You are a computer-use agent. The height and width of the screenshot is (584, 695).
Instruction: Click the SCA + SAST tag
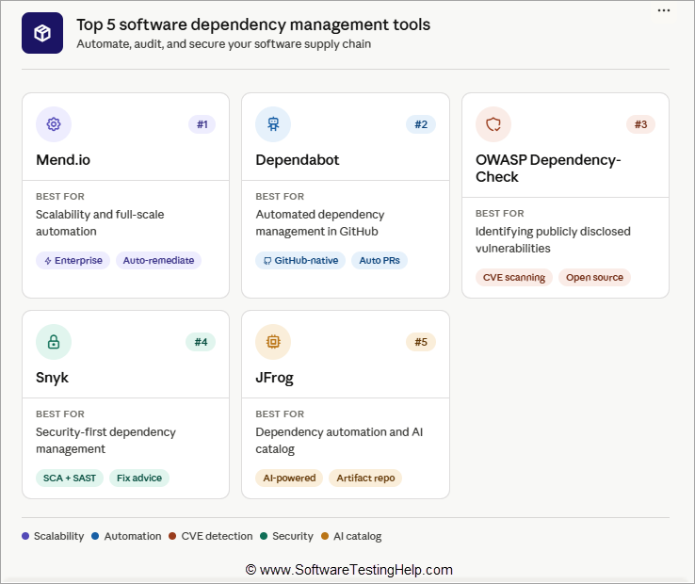[70, 478]
